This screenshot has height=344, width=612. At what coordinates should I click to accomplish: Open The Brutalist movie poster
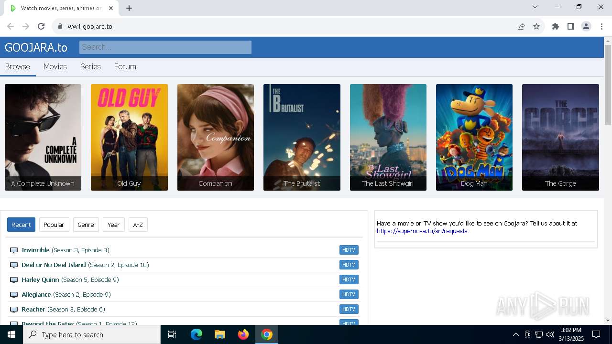(x=302, y=137)
